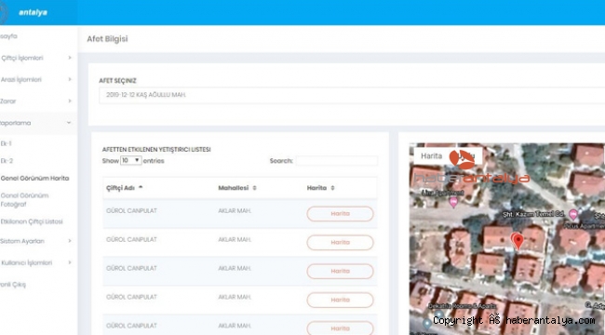Open the Show entries count dropdown
Image resolution: width=605 pixels, height=335 pixels.
coord(131,161)
